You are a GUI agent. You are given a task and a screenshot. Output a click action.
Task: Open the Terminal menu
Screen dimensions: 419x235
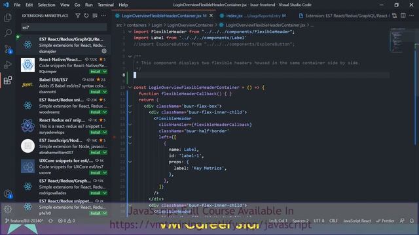105,5
